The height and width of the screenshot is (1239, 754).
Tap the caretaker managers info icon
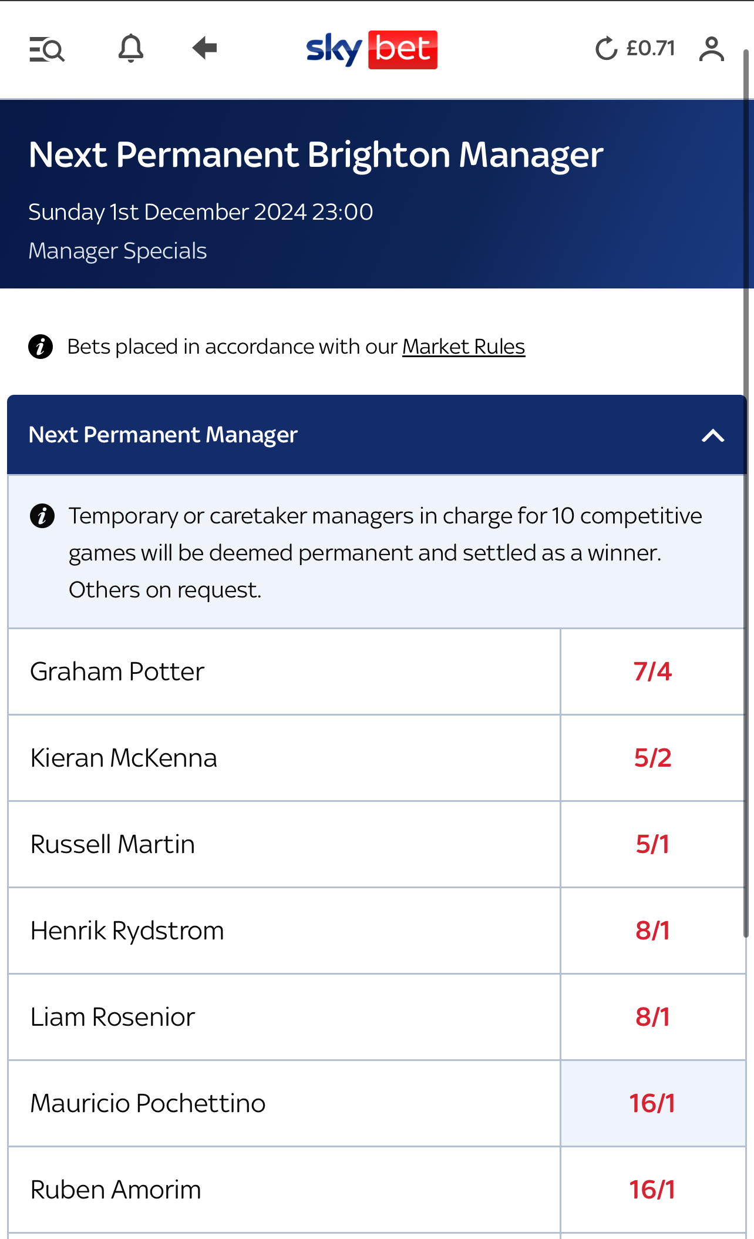click(x=42, y=516)
